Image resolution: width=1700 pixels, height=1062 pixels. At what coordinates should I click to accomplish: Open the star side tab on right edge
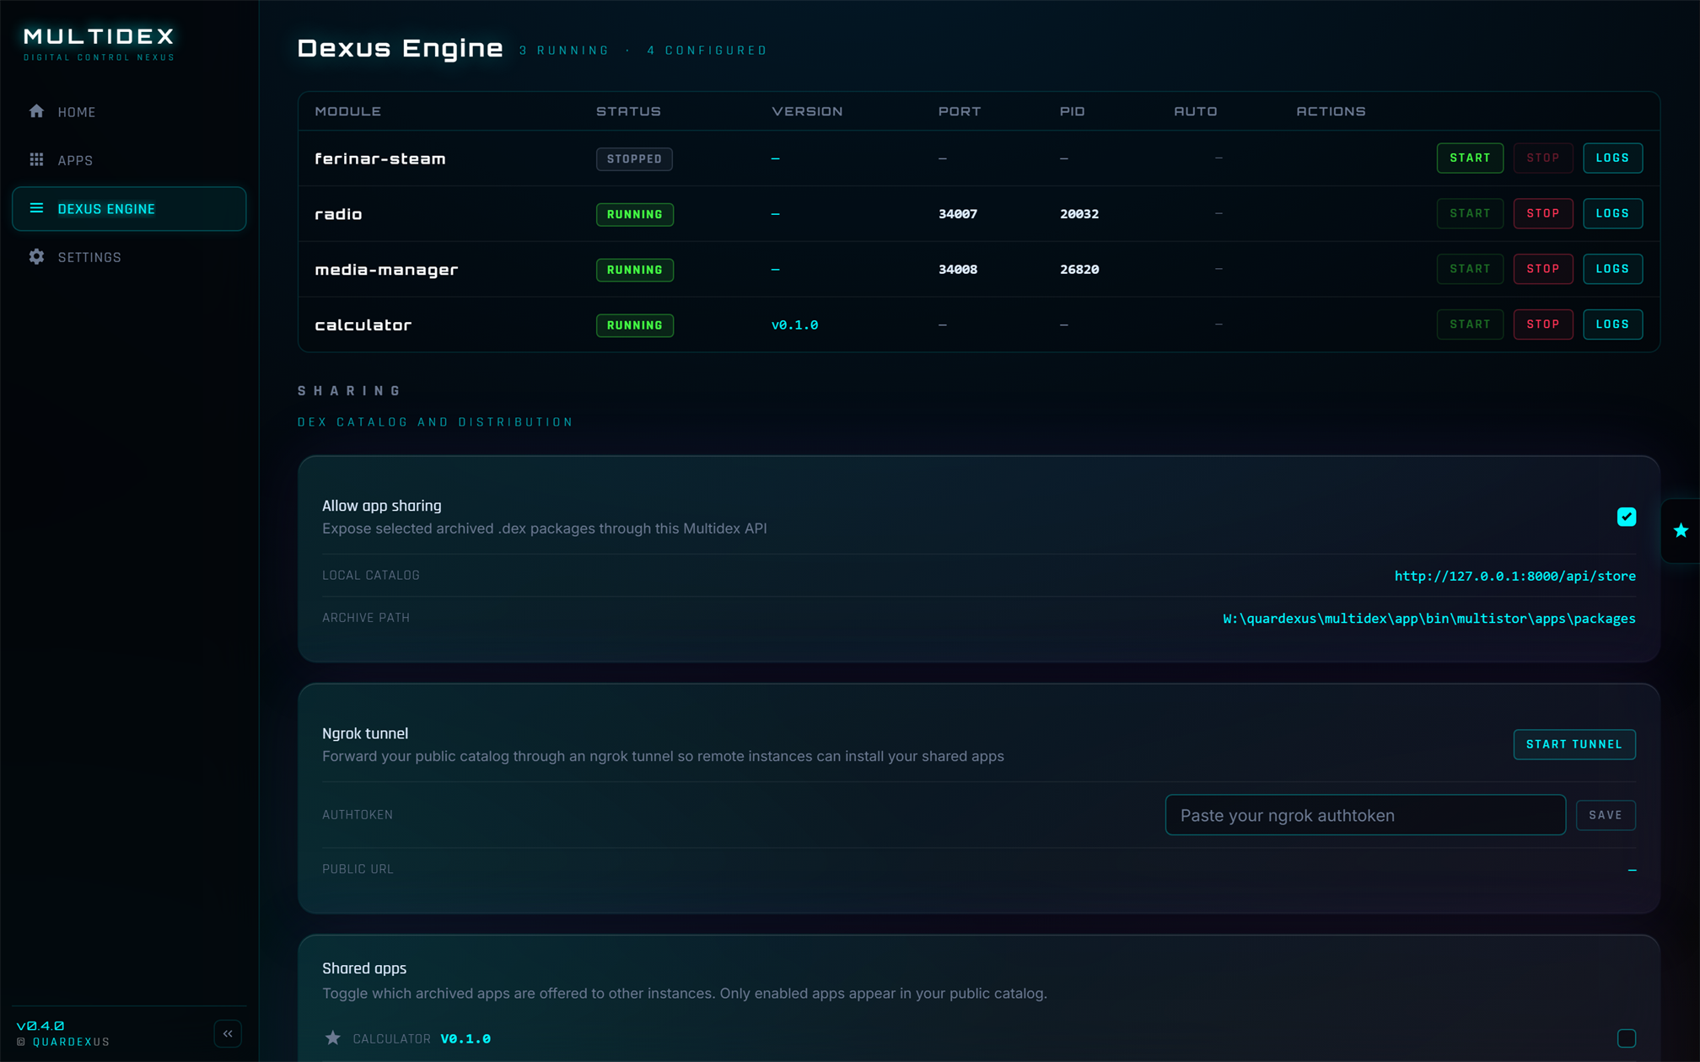coord(1681,530)
